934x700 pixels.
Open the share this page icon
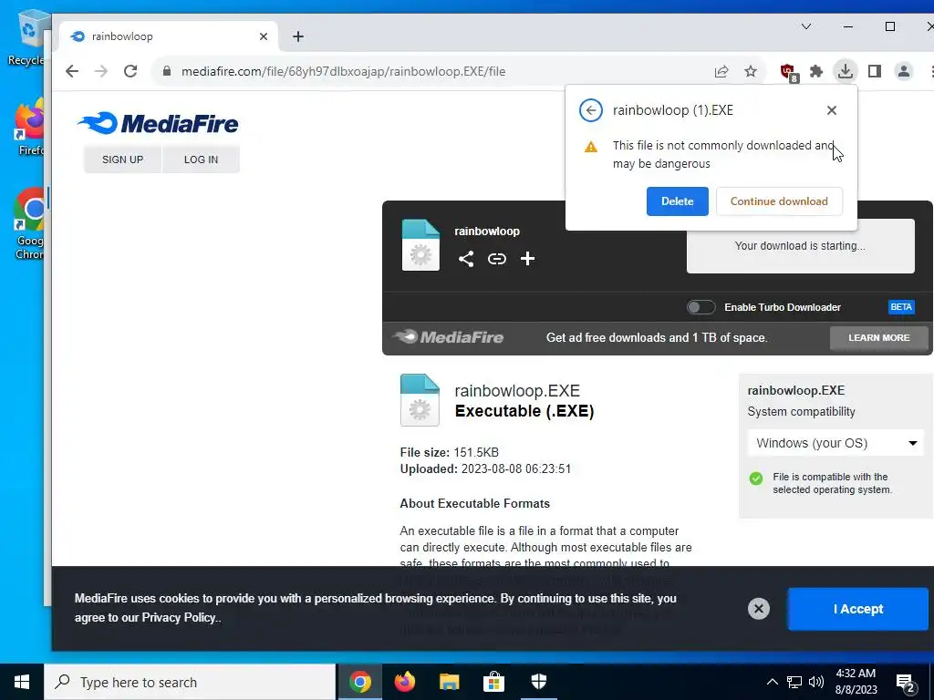pos(721,71)
